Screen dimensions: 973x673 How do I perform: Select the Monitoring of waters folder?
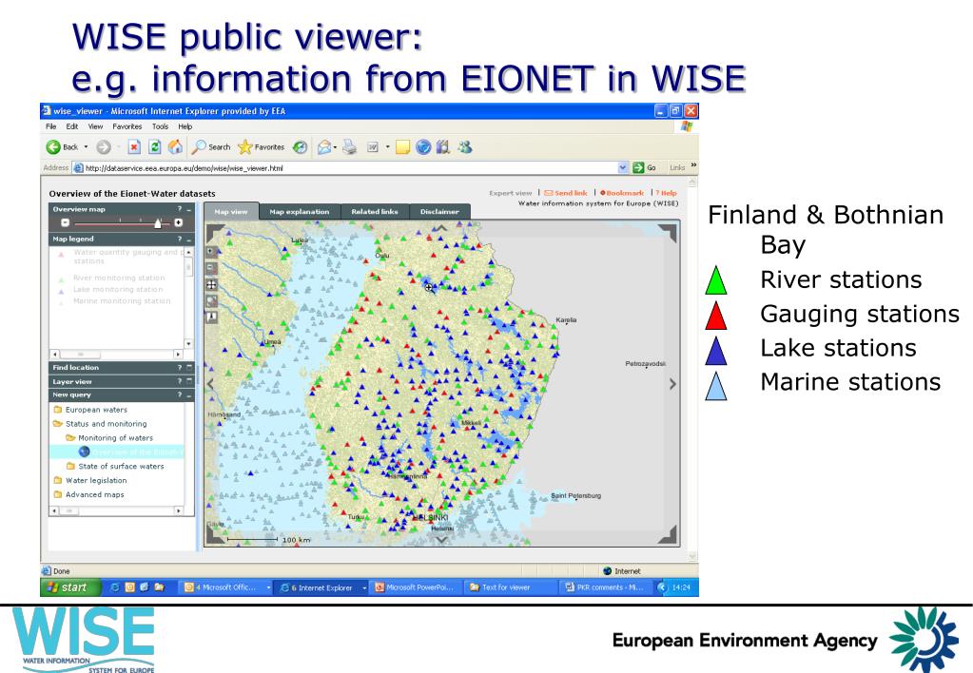[109, 438]
